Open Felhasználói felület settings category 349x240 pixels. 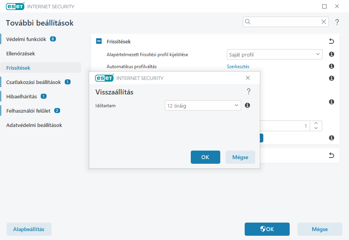click(x=28, y=111)
